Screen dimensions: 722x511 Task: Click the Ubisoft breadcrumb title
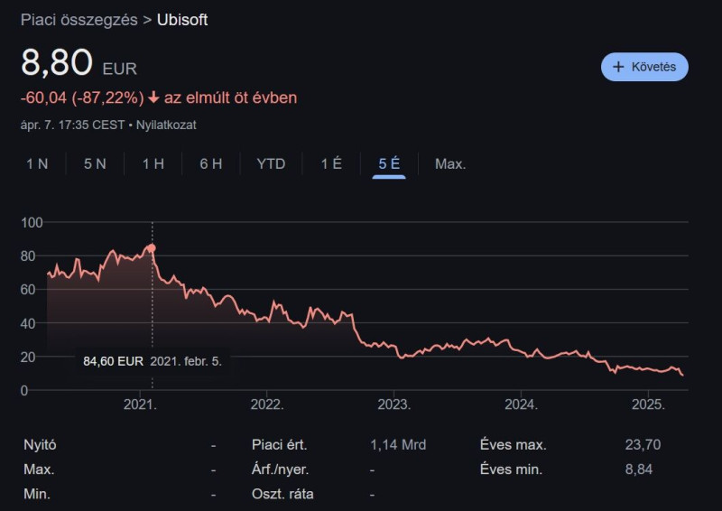tap(182, 20)
